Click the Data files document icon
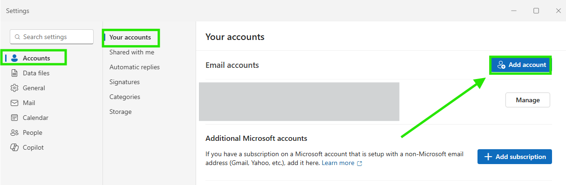 [14, 73]
